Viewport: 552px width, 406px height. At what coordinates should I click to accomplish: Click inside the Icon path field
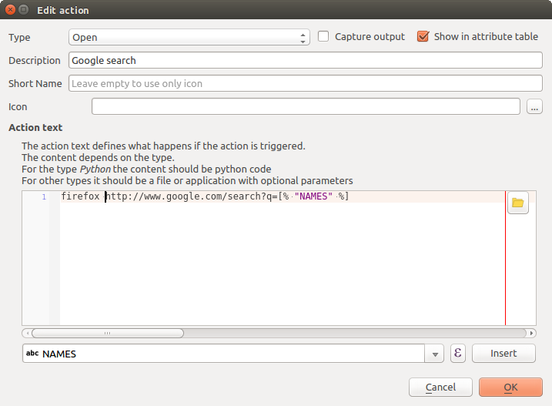click(x=305, y=107)
